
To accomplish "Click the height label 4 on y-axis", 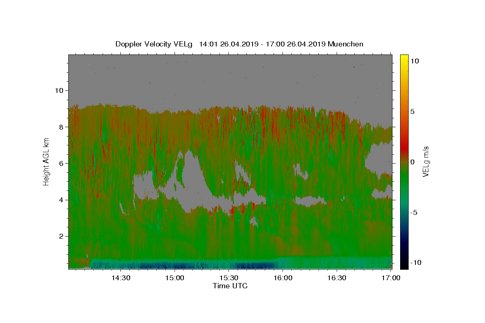I will (x=61, y=200).
